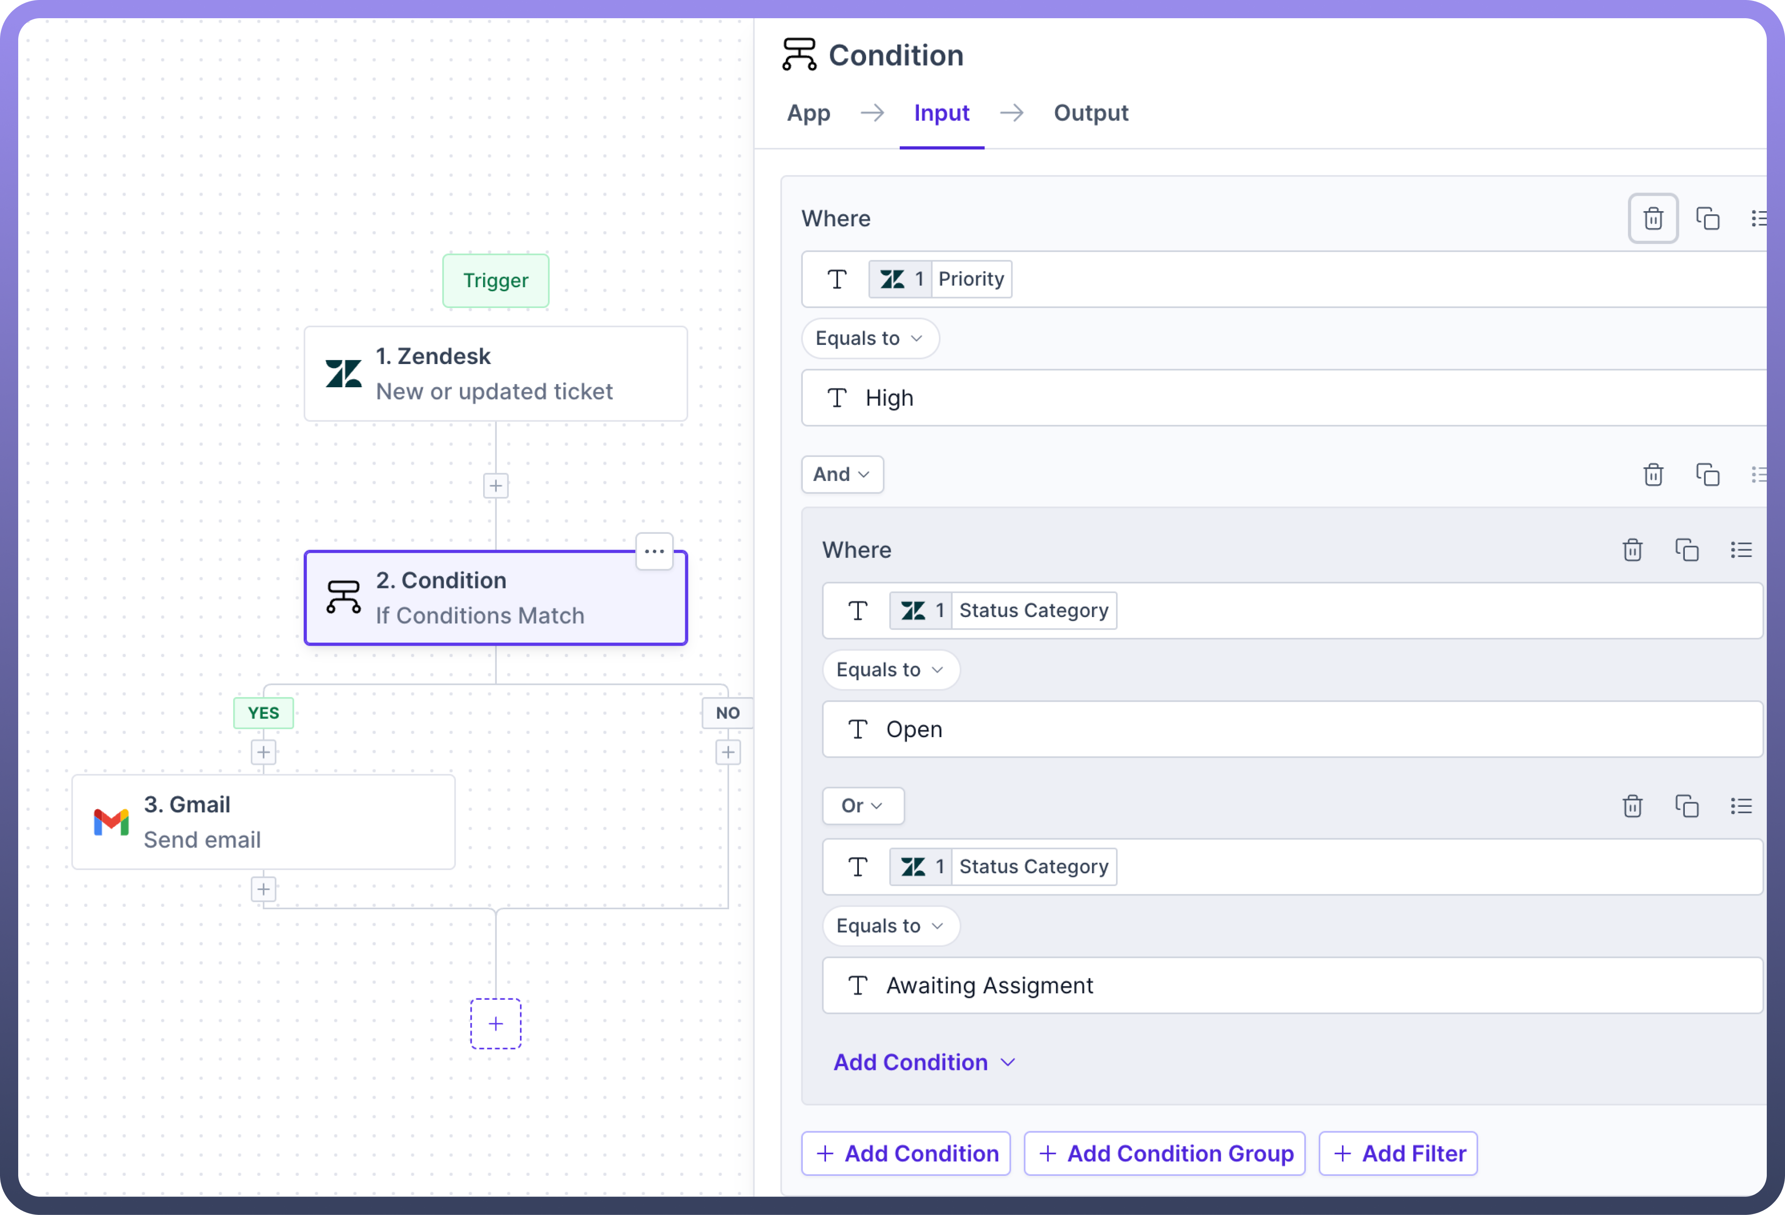Edit the Awaiting Assigment value field
1785x1215 pixels.
(1290, 986)
